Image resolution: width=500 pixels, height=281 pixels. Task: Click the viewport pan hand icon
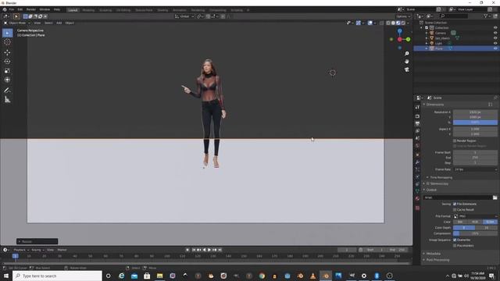click(406, 61)
